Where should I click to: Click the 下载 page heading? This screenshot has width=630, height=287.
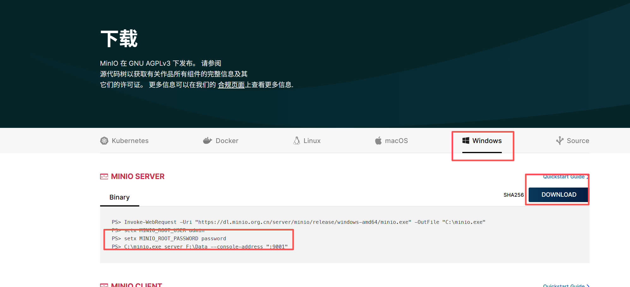click(x=119, y=39)
